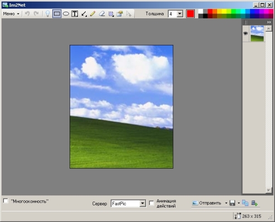Select the Text tool
This screenshot has width=275, height=222.
click(x=75, y=14)
